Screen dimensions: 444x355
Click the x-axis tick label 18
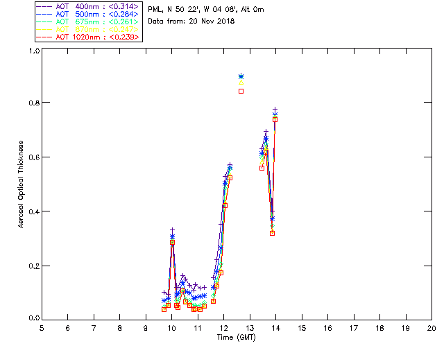click(379, 328)
